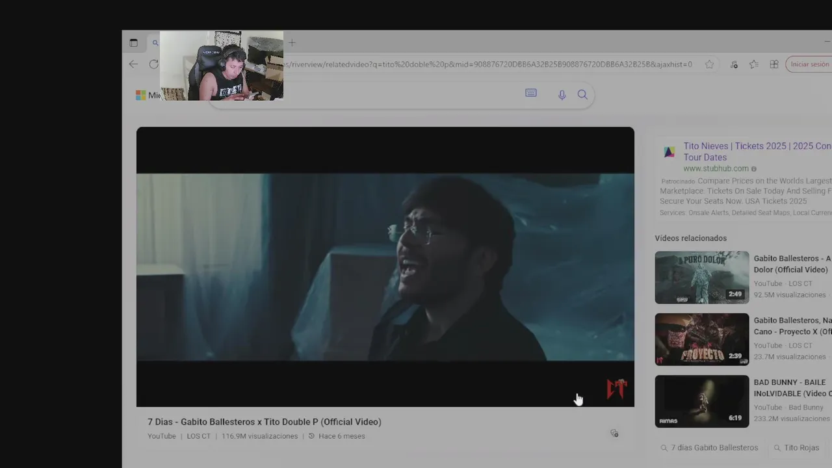832x468 pixels.
Task: Select the 7 dias Gabito Ballesteros suggestion
Action: point(709,448)
